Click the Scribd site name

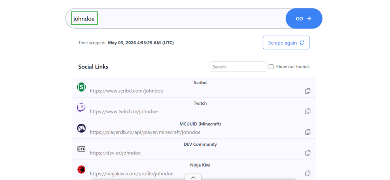tap(200, 83)
